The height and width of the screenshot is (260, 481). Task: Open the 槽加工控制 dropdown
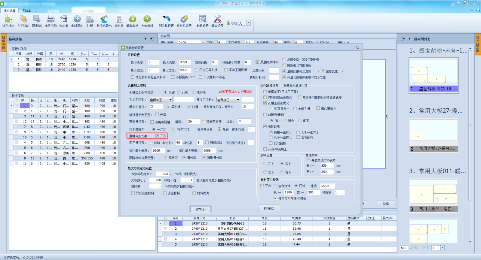tap(238, 100)
